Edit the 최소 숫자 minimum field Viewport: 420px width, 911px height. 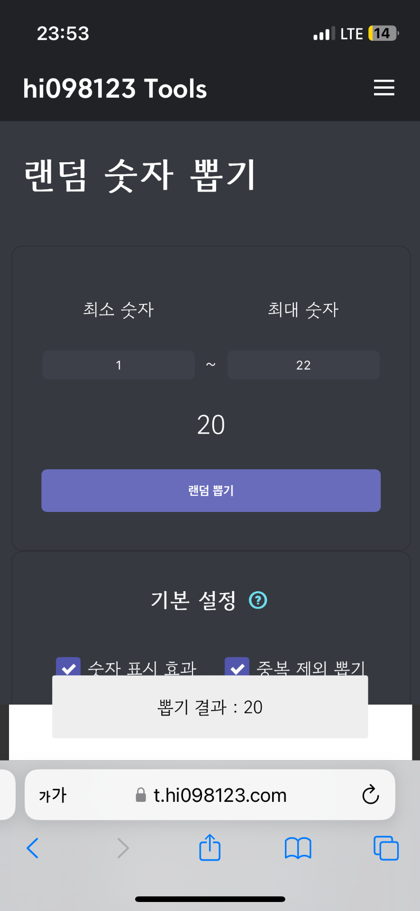[x=119, y=365]
